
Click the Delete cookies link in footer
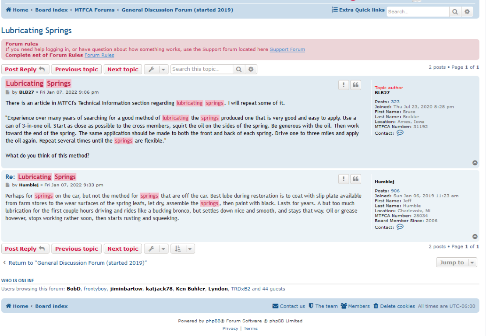pos(394,306)
